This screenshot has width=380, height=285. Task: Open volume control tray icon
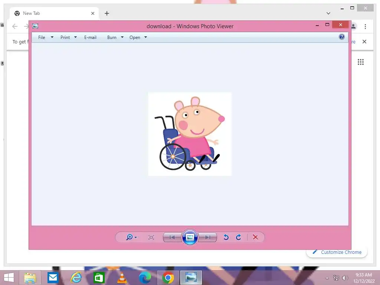(x=345, y=278)
